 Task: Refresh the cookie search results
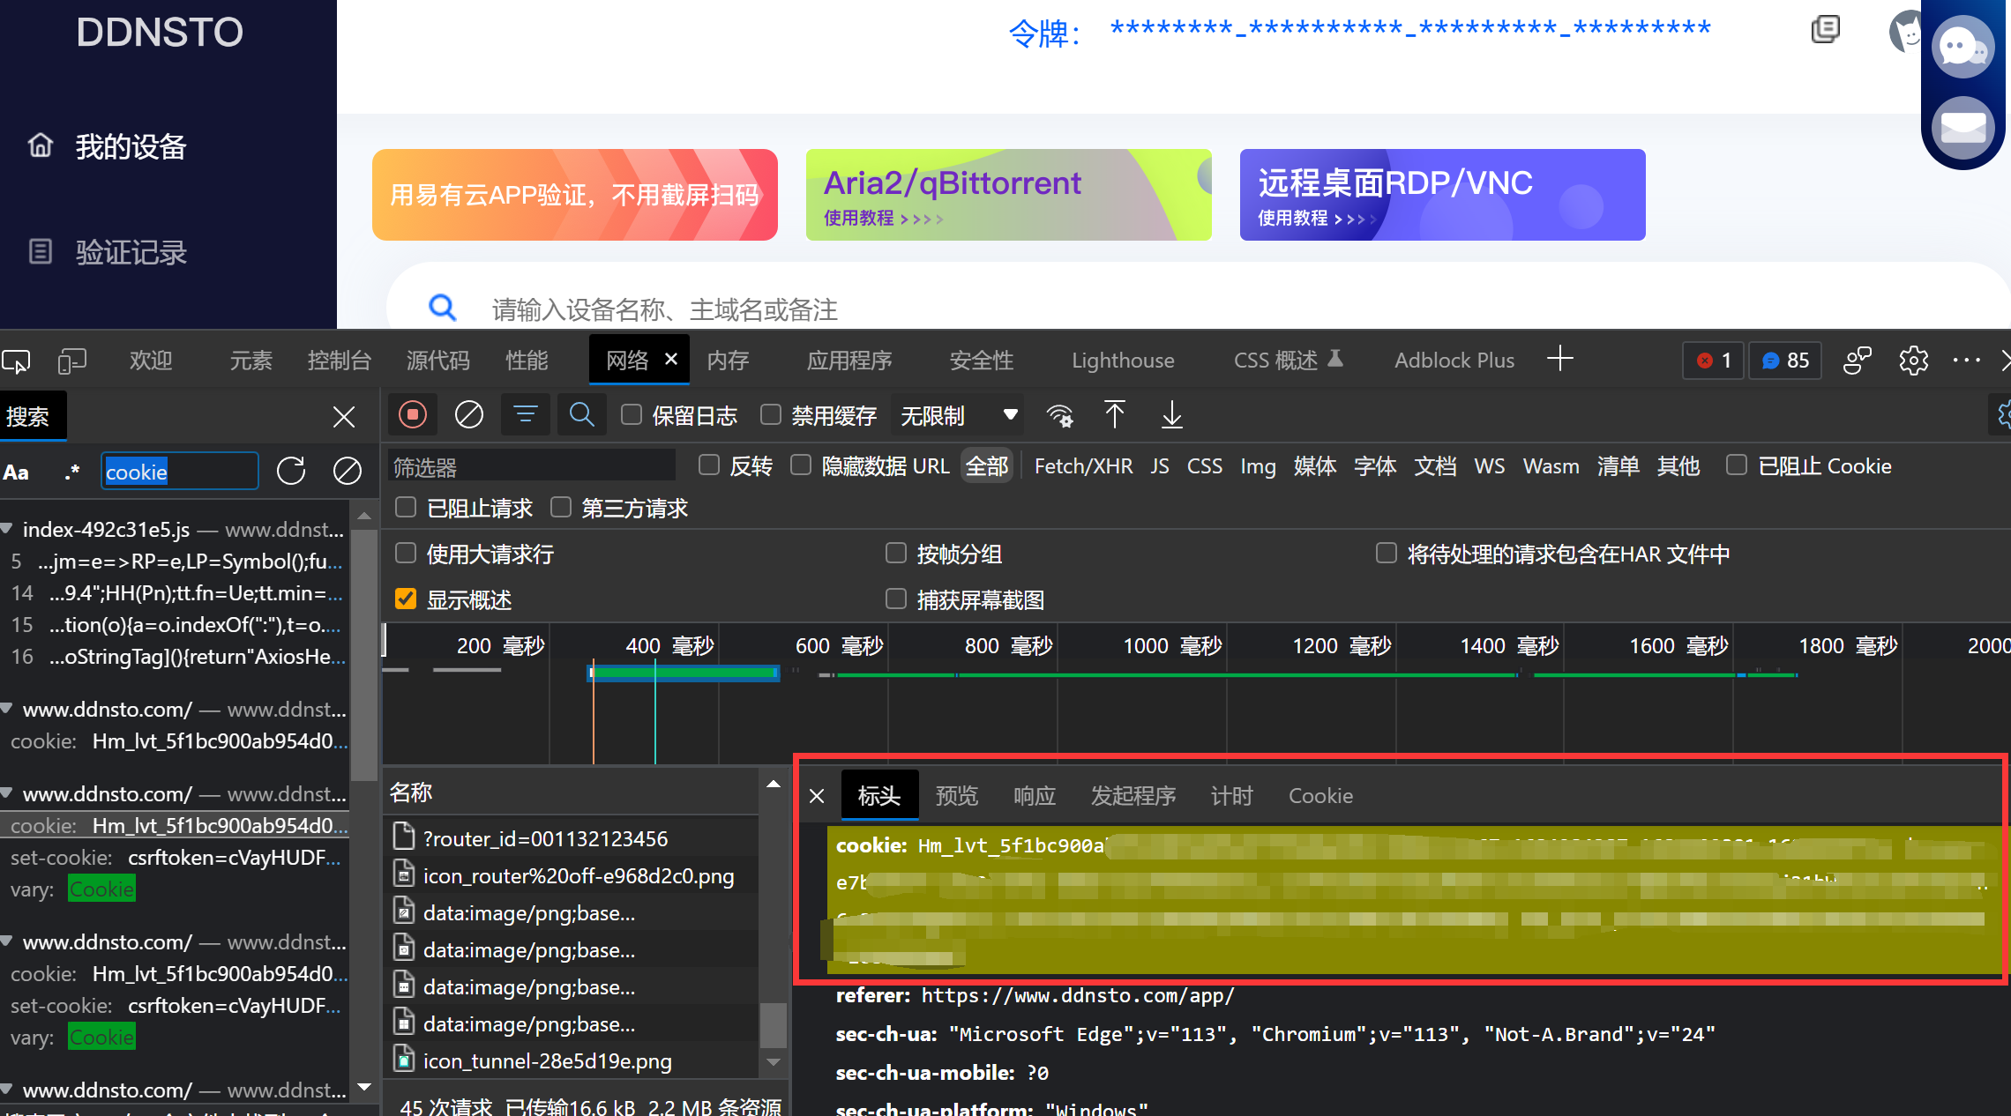pos(291,471)
